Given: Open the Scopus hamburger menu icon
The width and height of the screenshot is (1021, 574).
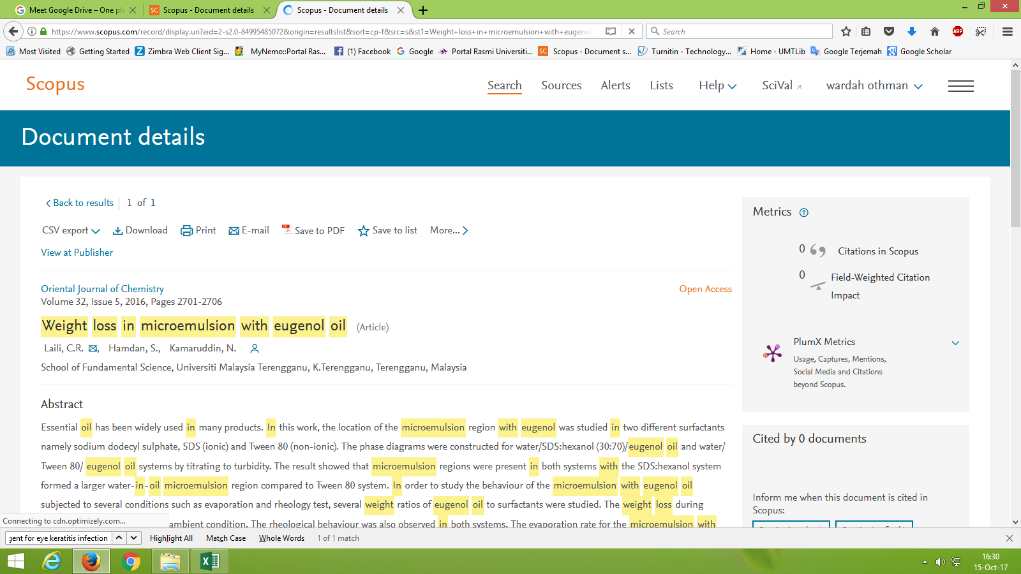Looking at the screenshot, I should 960,86.
